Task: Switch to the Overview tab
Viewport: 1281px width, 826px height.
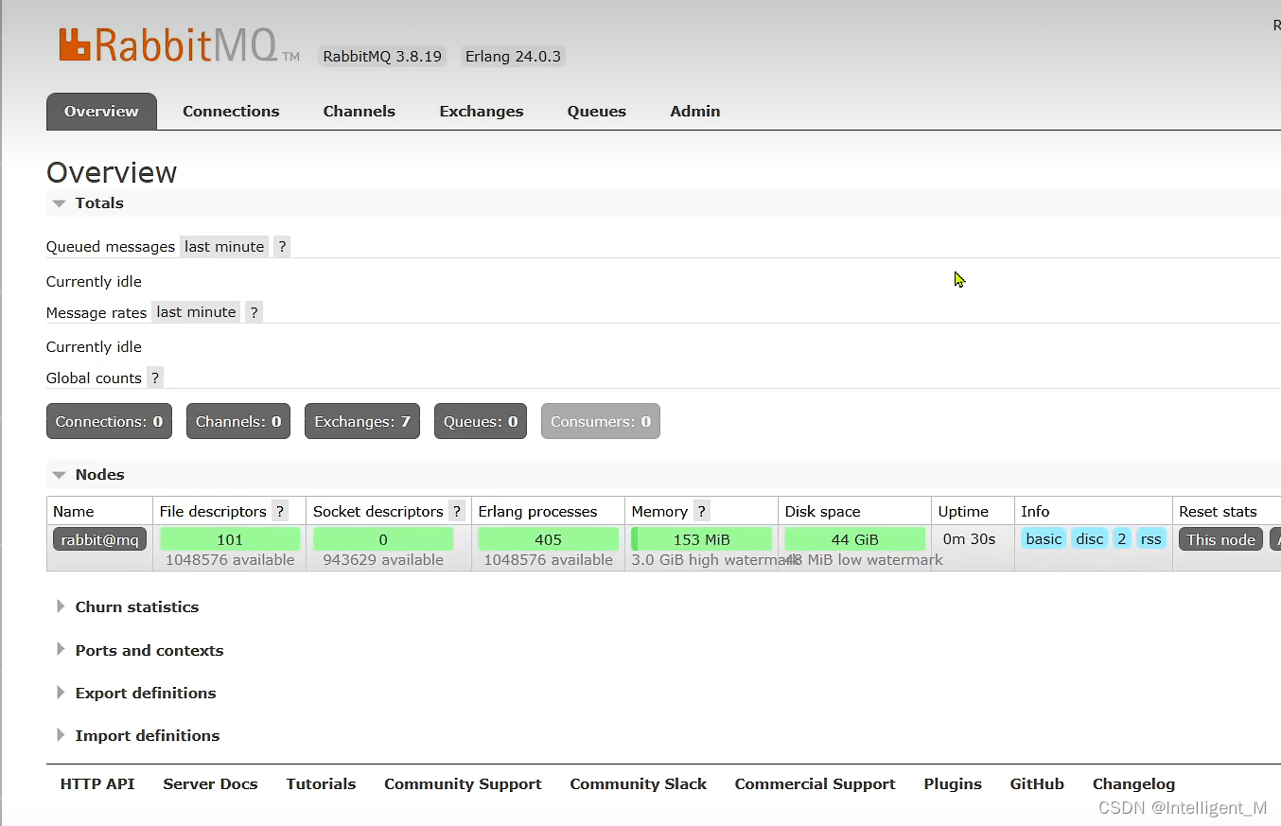Action: coord(101,112)
